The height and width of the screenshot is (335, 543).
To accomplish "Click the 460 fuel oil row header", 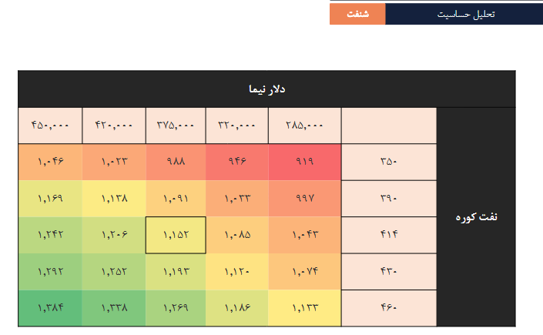I will pos(388,308).
